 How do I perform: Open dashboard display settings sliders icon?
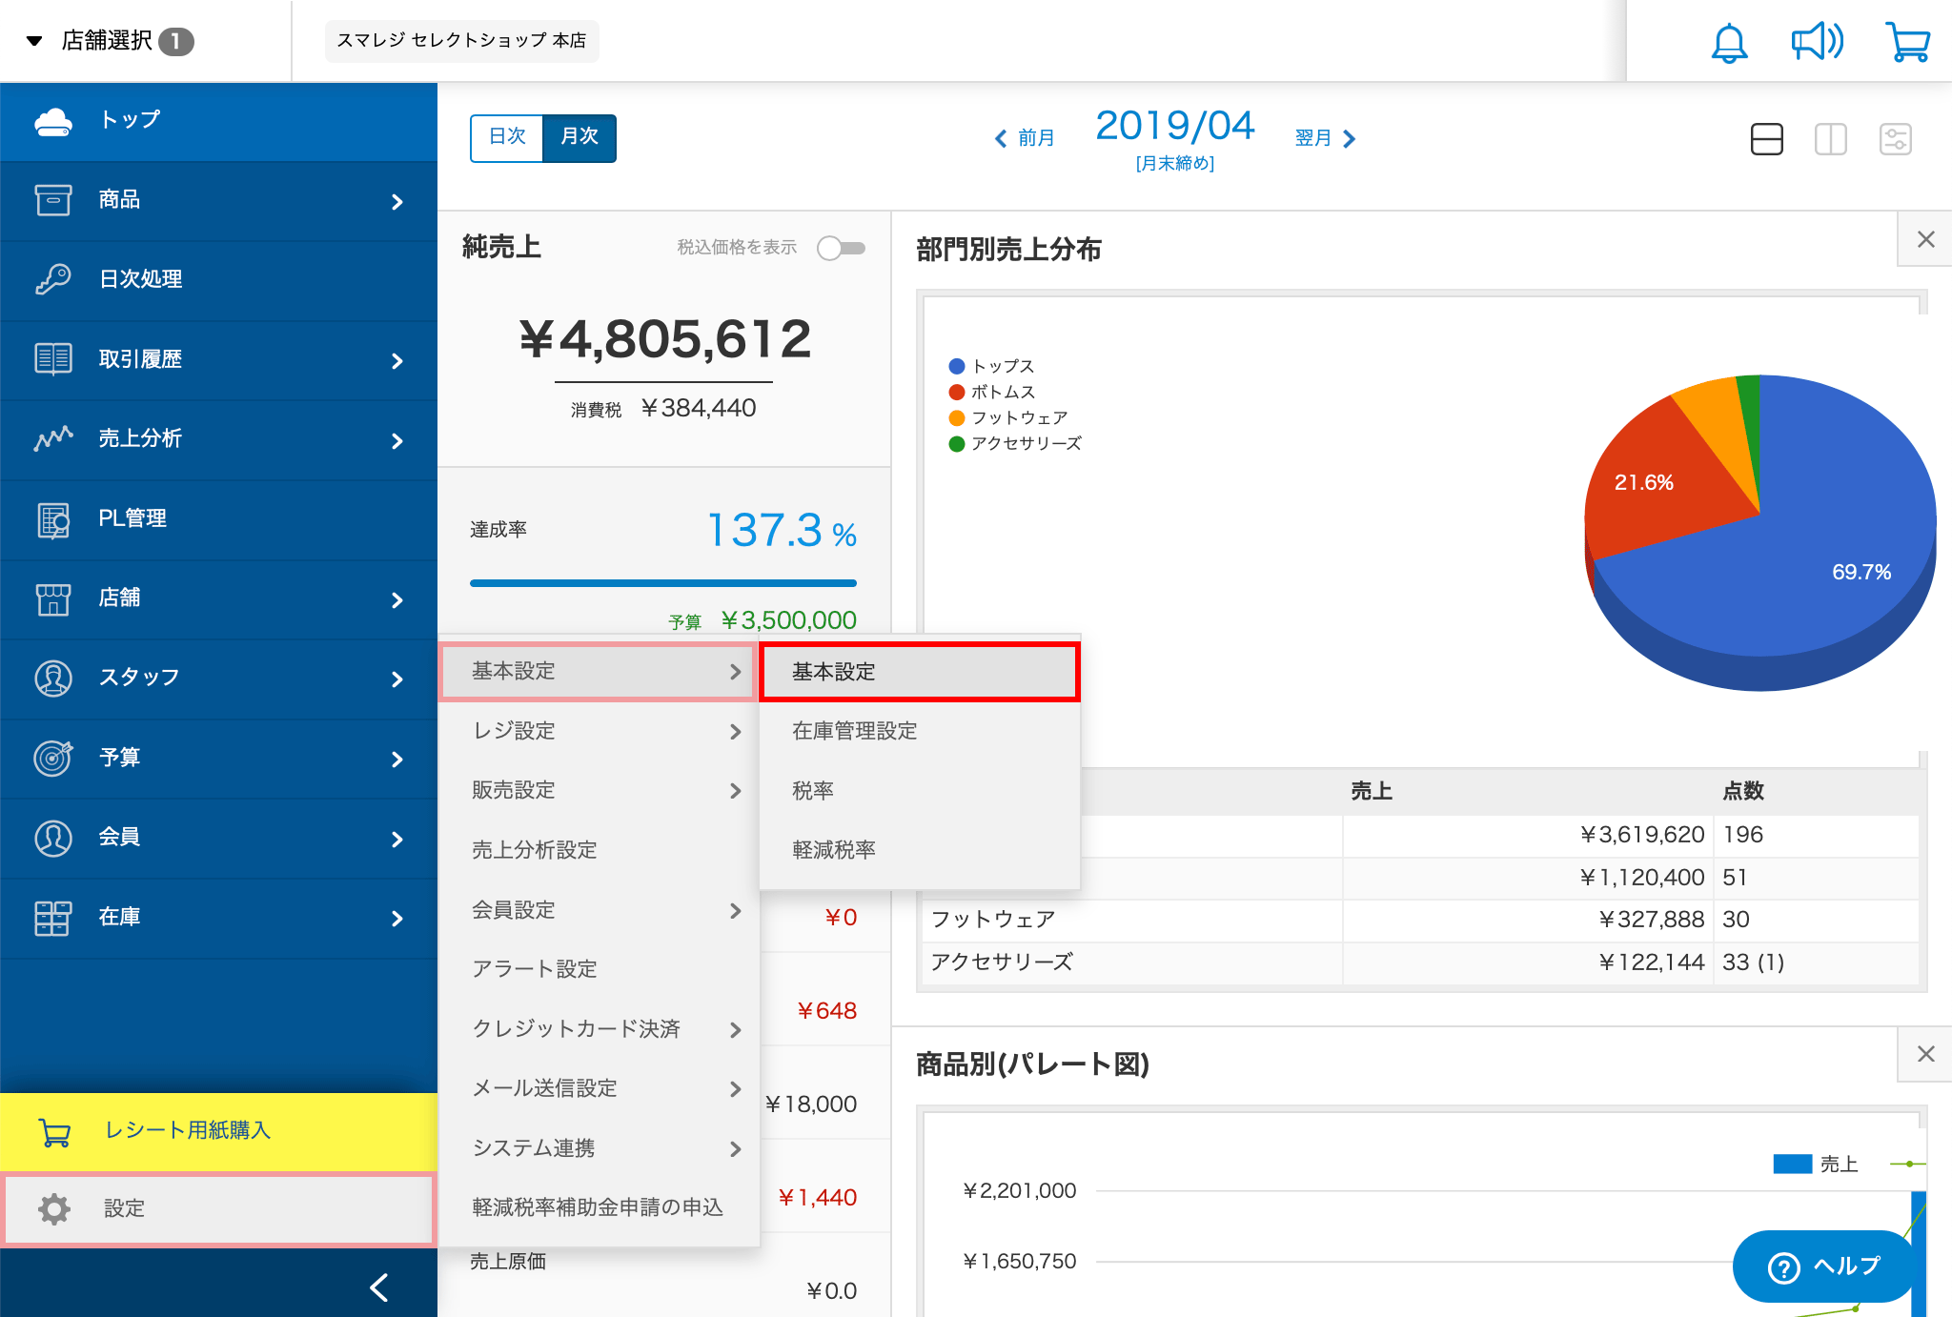1896,139
